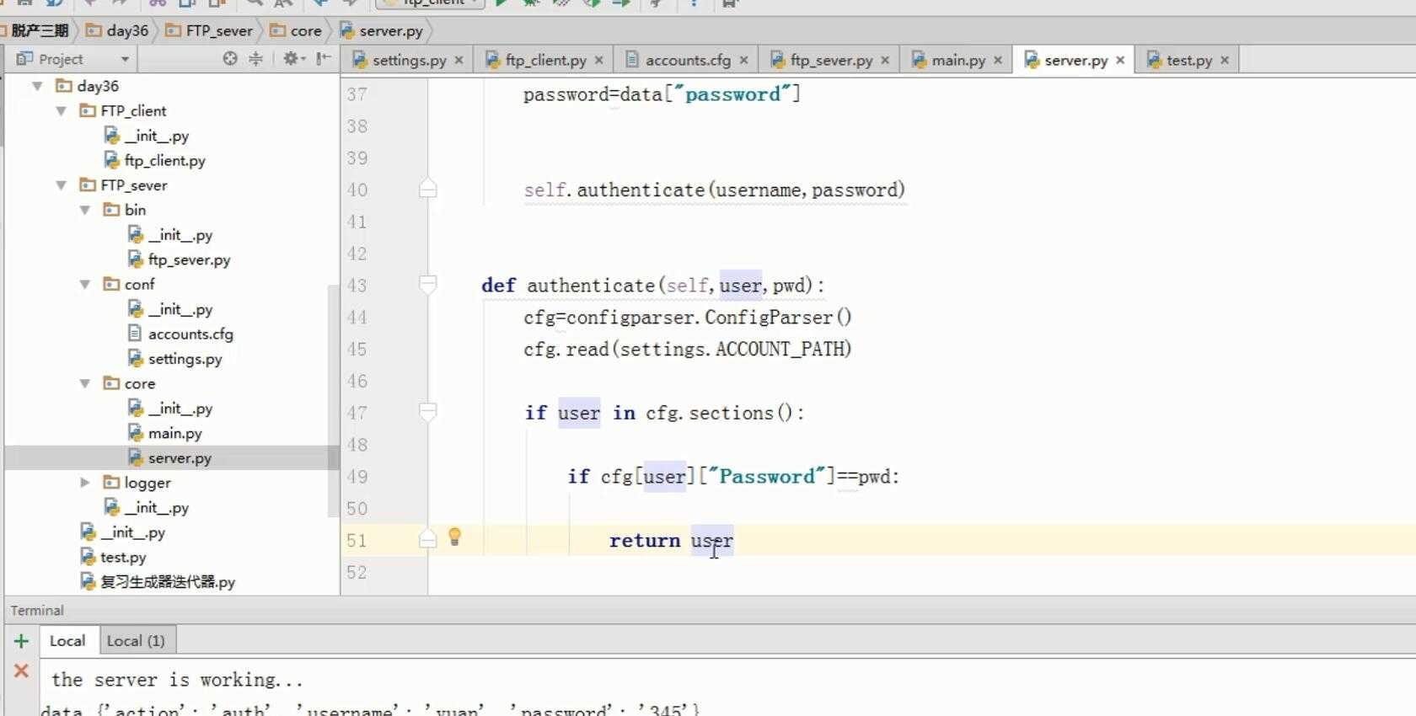Fold the if-block at line 47
This screenshot has height=716, width=1416.
(x=428, y=412)
